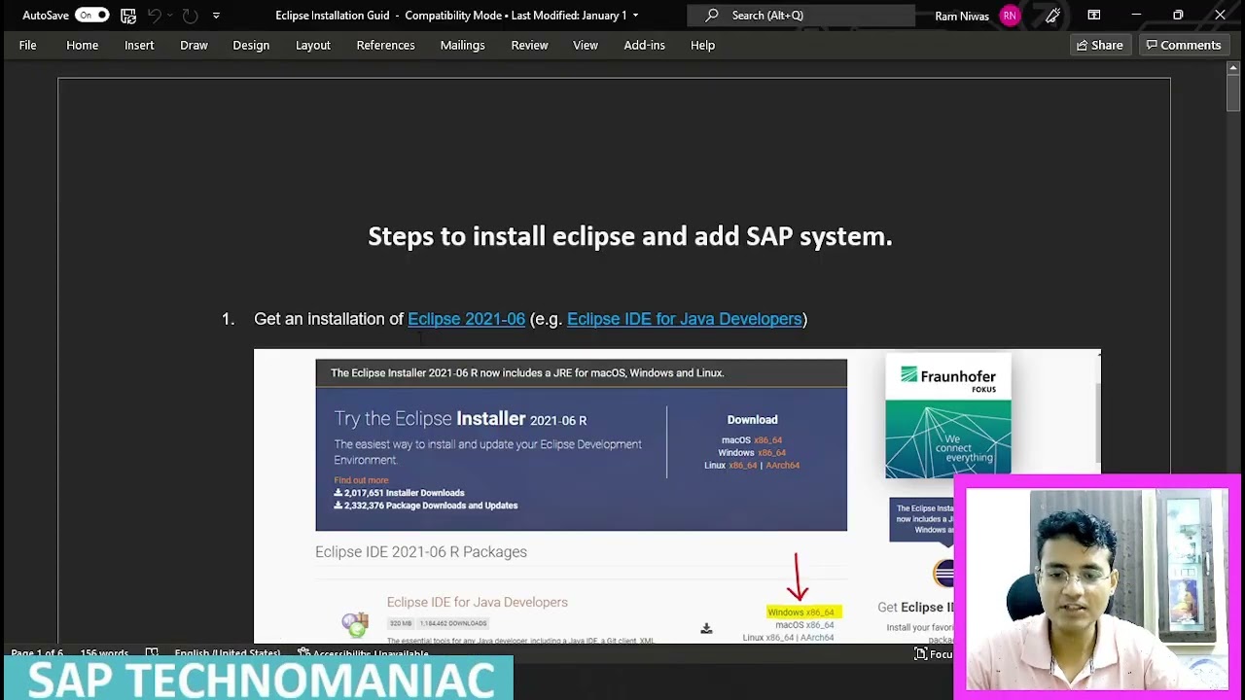
Task: Open the Help tab
Action: (702, 45)
